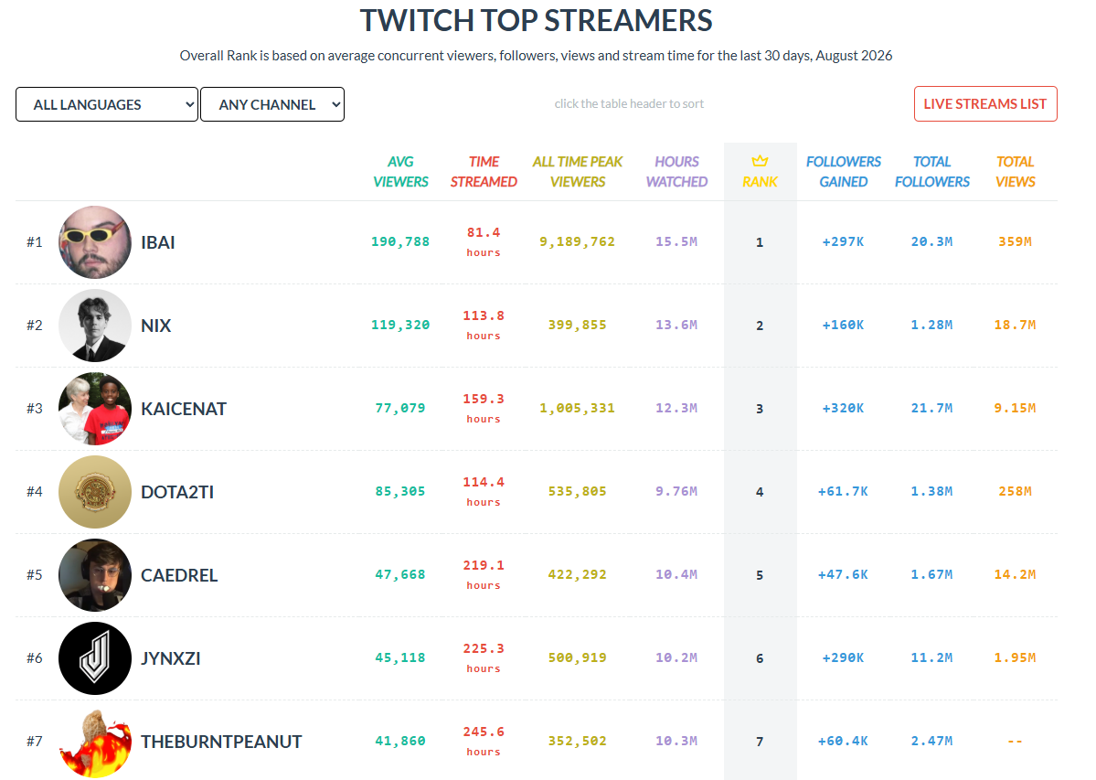Open the KAICENAT channel name link
The width and height of the screenshot is (1096, 780).
(184, 409)
